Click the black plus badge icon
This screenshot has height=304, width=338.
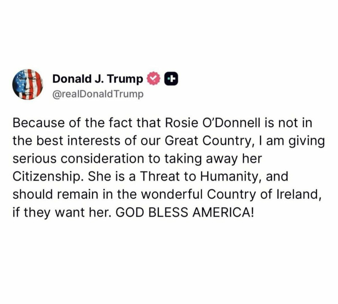pos(171,79)
